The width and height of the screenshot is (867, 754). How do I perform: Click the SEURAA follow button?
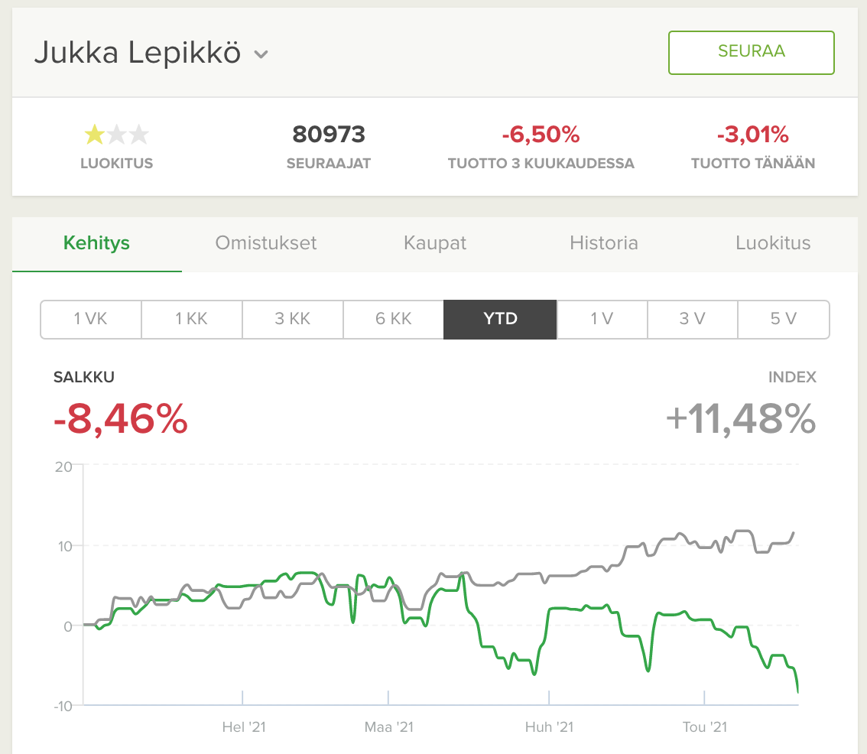point(751,53)
